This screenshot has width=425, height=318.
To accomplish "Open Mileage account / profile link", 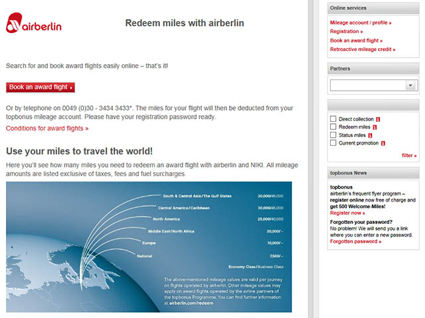I will click(361, 23).
